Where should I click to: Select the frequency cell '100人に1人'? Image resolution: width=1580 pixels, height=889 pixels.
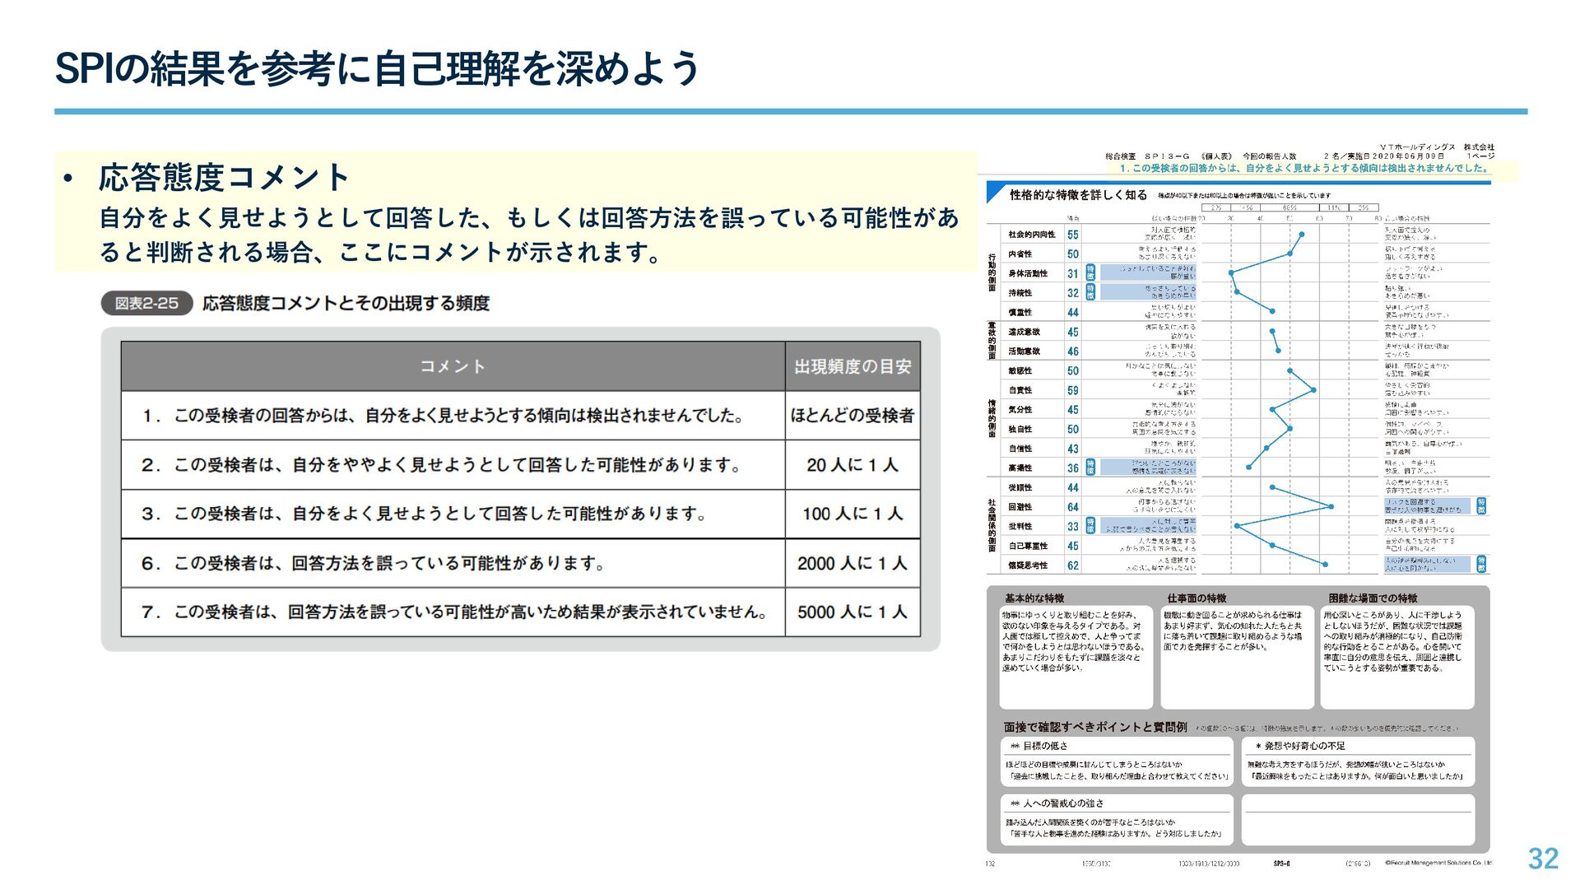click(x=853, y=514)
